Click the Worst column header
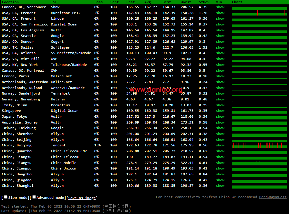This screenshot has height=214, width=289. point(186,2)
